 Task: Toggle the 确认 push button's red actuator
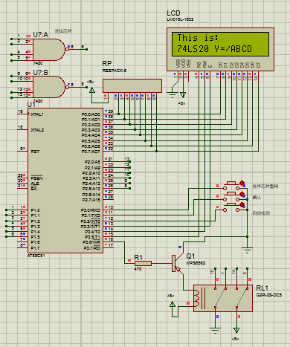(242, 194)
